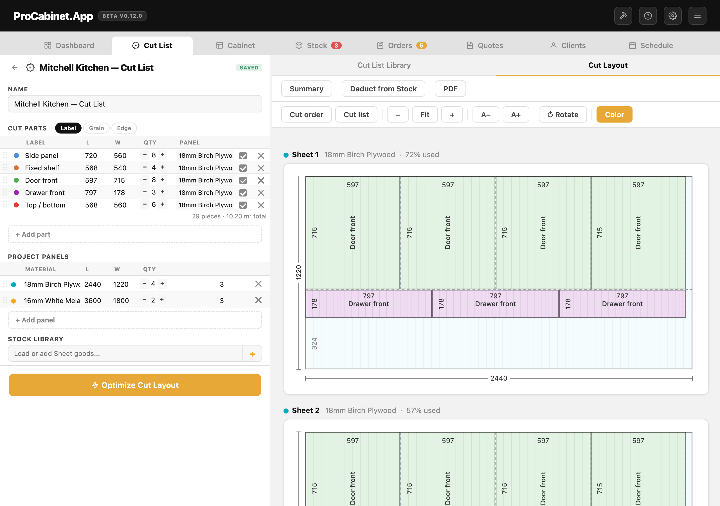Increase 16mm White Melamine panel quantity

(162, 300)
